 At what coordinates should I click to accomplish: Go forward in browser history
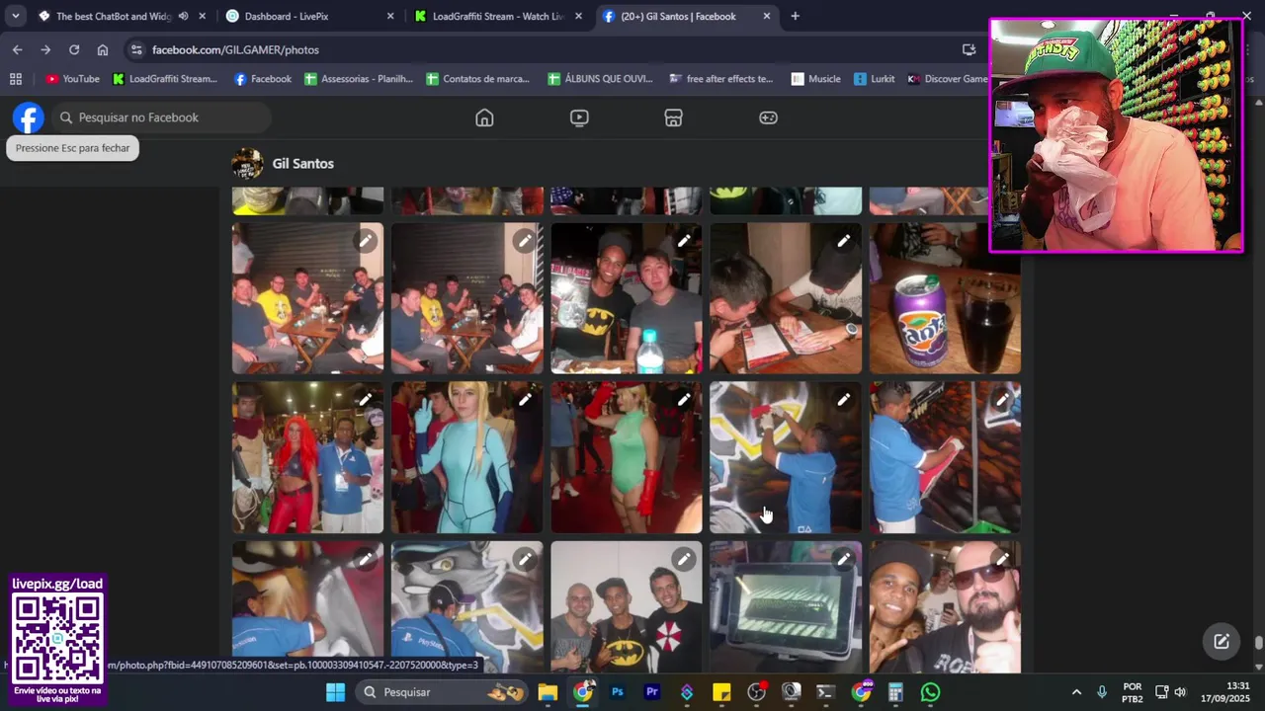pos(45,49)
